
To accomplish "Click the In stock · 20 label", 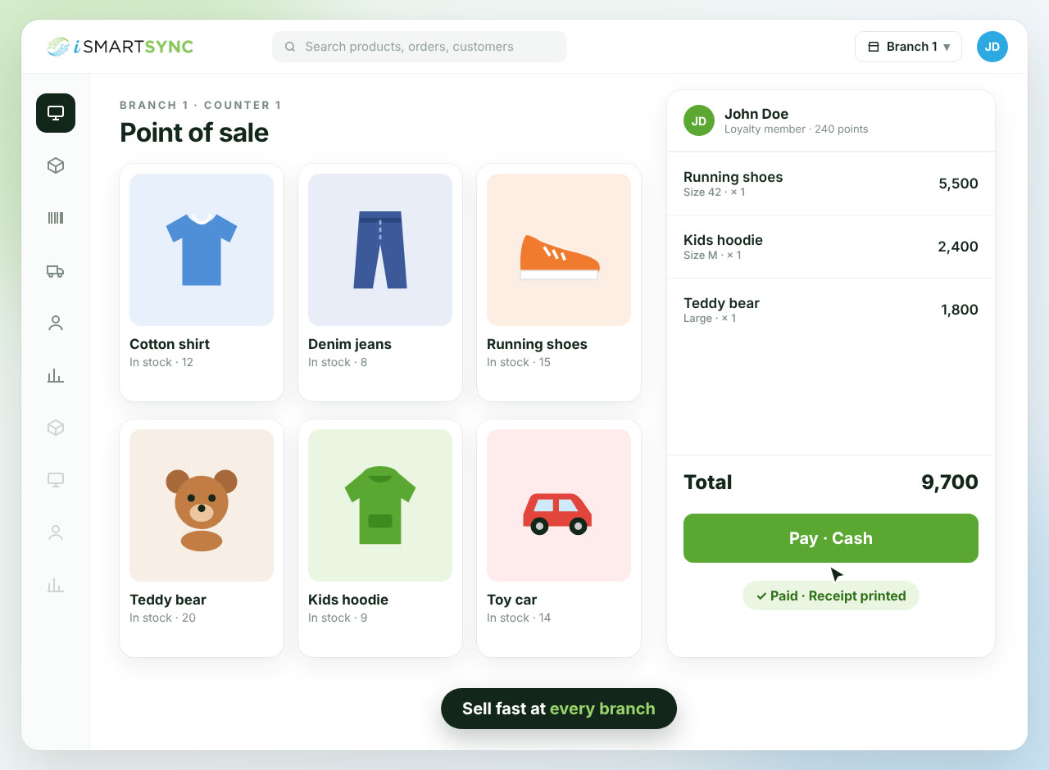I will point(162,618).
